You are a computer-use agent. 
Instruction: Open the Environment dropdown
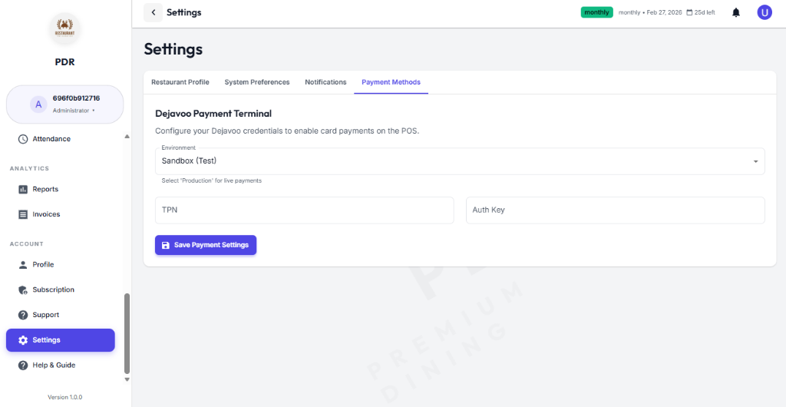(x=460, y=161)
